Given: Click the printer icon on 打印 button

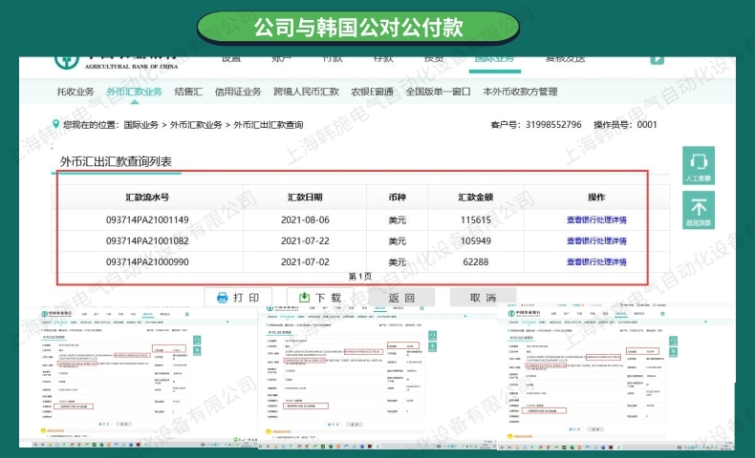Looking at the screenshot, I should pyautogui.click(x=222, y=298).
